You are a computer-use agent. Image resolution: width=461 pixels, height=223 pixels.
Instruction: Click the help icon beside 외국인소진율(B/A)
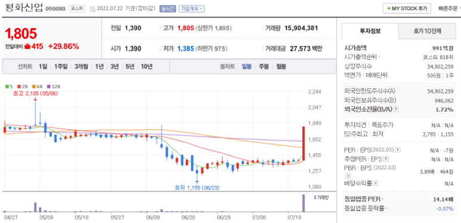point(396,109)
